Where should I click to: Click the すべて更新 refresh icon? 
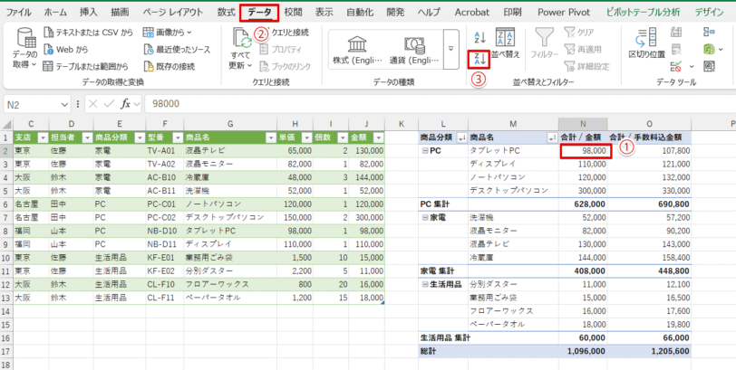tap(241, 38)
